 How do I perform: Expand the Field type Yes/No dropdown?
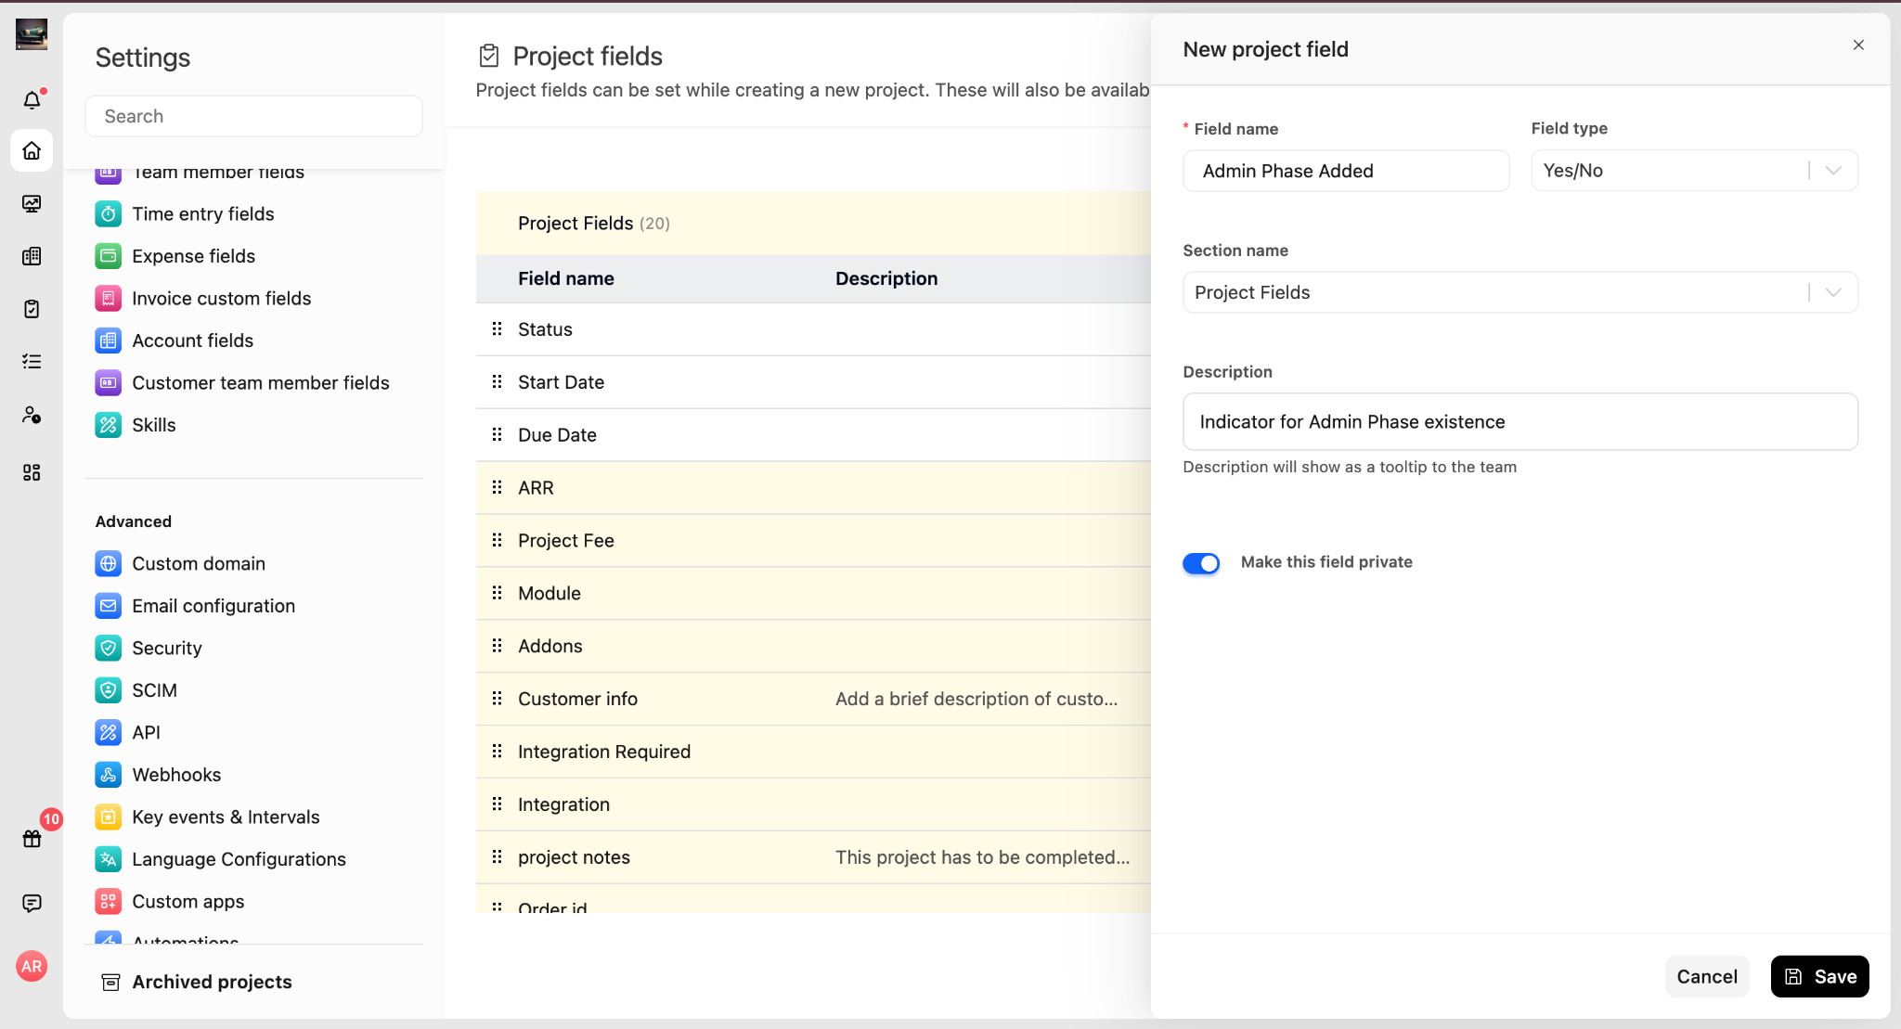[1693, 171]
